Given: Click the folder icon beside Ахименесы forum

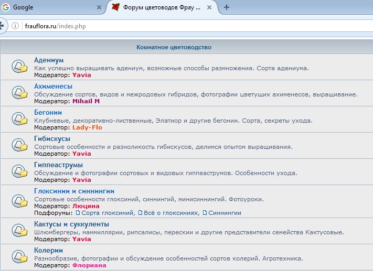Looking at the screenshot, I should click(20, 93).
